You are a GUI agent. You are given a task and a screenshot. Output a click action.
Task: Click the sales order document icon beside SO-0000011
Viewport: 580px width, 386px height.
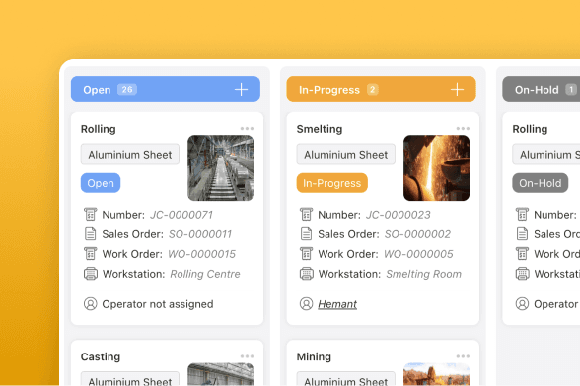coord(91,234)
